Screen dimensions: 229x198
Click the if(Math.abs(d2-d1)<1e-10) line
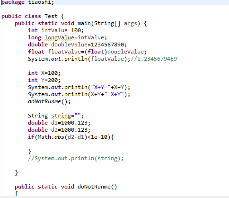(71, 137)
